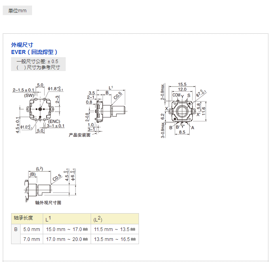The width and height of the screenshot is (270, 262).
Task: Click the 15.0 mm ～ 17.0 mm cell
Action: 67,229
